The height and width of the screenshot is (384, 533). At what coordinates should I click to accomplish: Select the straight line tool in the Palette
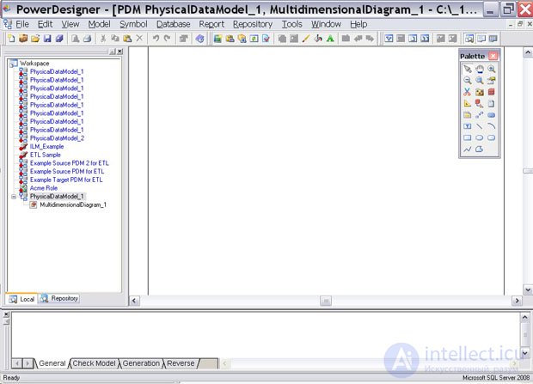(480, 126)
